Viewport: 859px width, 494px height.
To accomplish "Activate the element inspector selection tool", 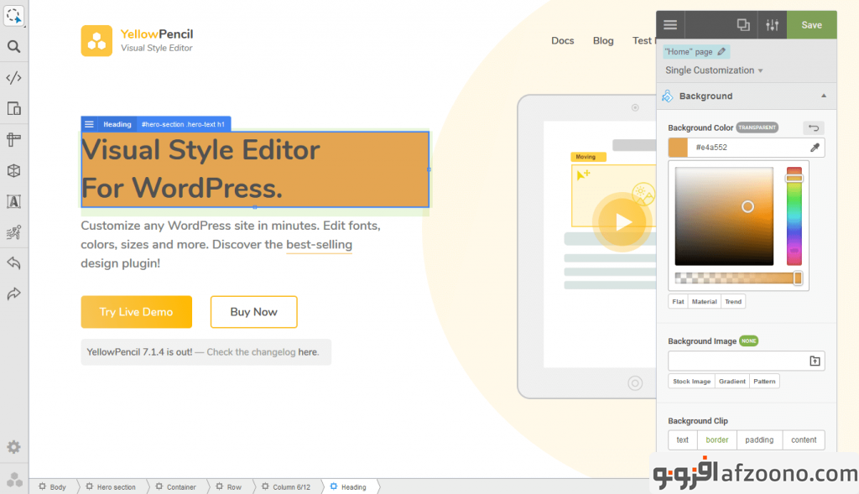I will tap(14, 15).
